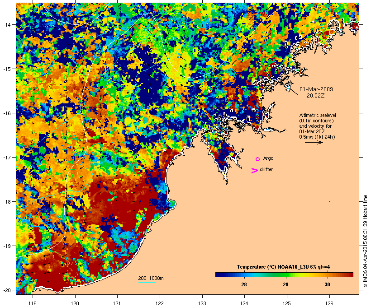Click the longitude axis label "126"

click(329, 303)
